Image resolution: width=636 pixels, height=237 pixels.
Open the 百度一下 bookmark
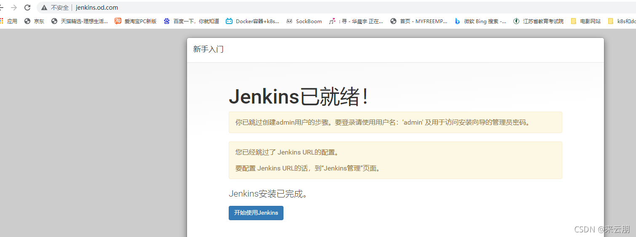tap(191, 21)
